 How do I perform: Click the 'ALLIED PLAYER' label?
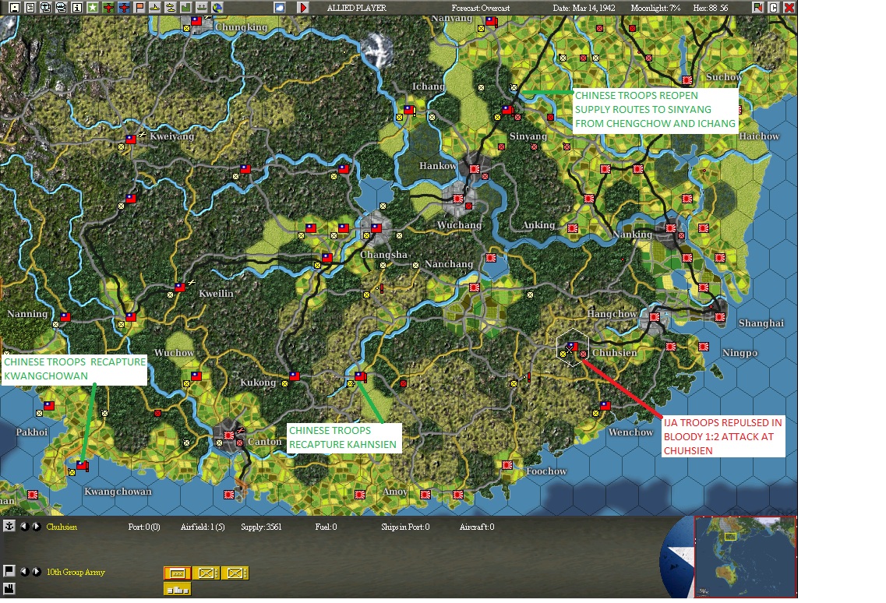[x=357, y=8]
